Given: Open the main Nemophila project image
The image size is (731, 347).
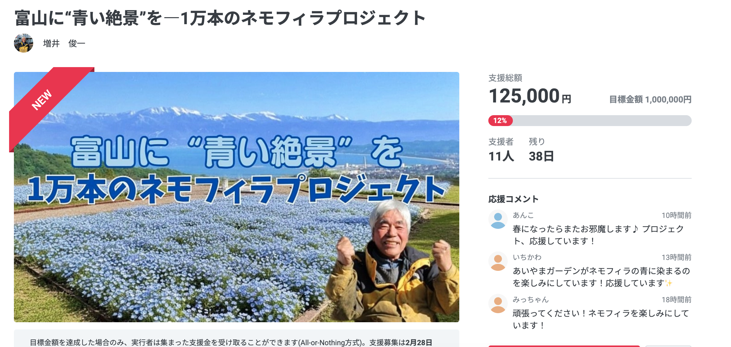Looking at the screenshot, I should (x=237, y=197).
